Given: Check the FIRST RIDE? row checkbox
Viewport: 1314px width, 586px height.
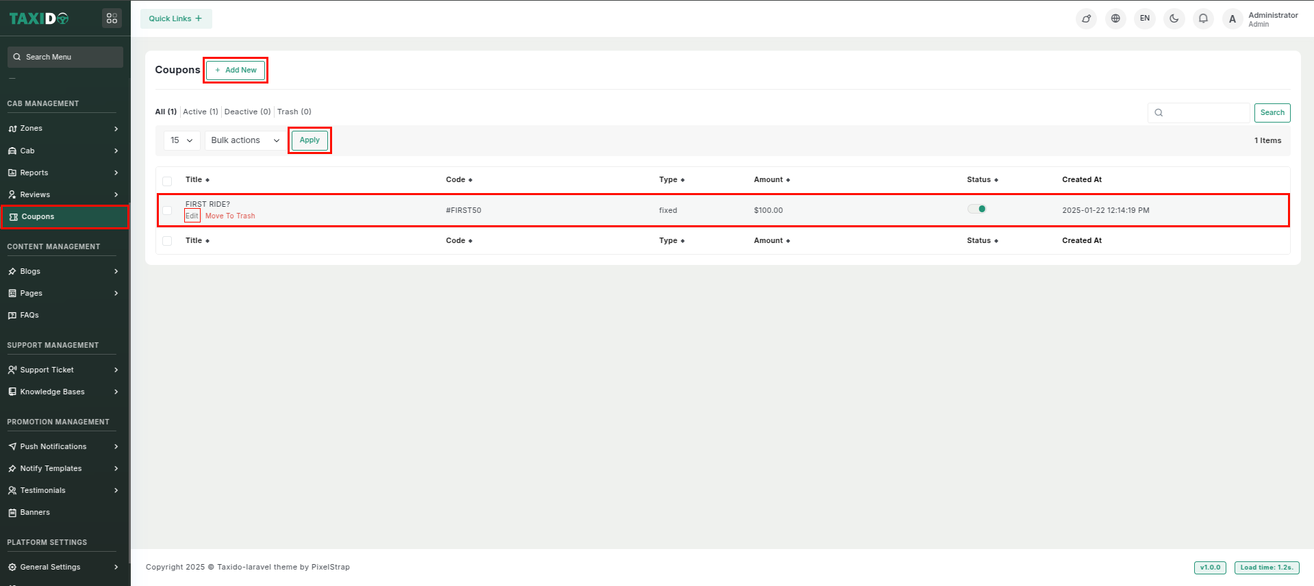Looking at the screenshot, I should click(167, 210).
